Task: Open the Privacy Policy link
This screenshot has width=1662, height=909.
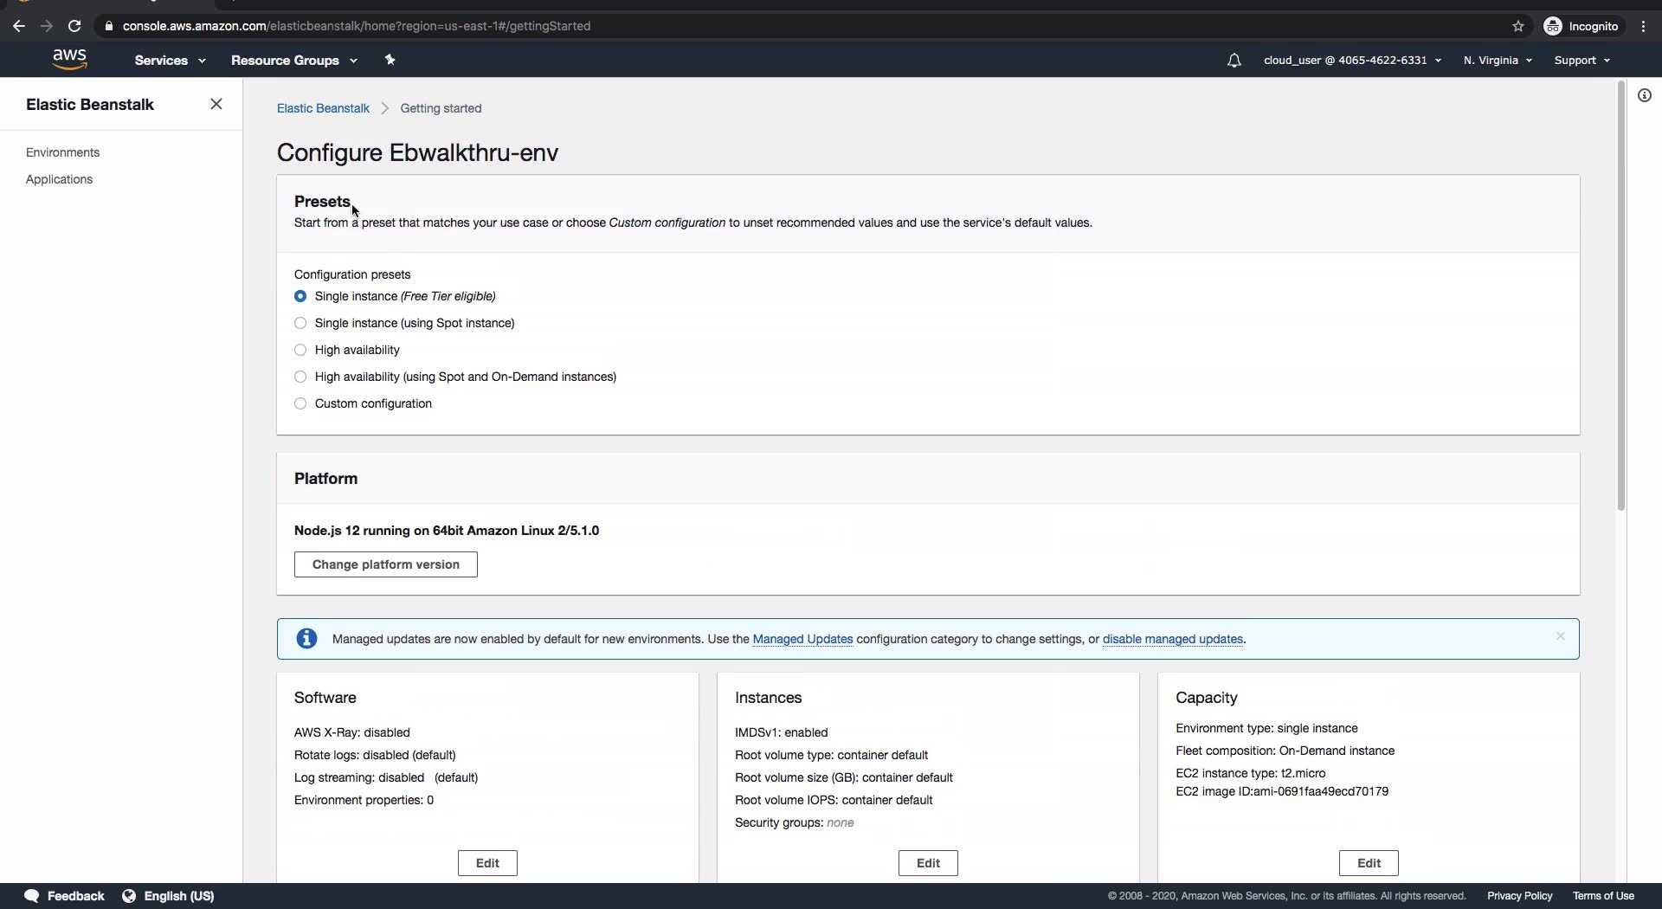Action: click(1519, 896)
